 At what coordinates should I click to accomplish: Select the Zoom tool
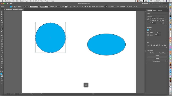[2, 70]
